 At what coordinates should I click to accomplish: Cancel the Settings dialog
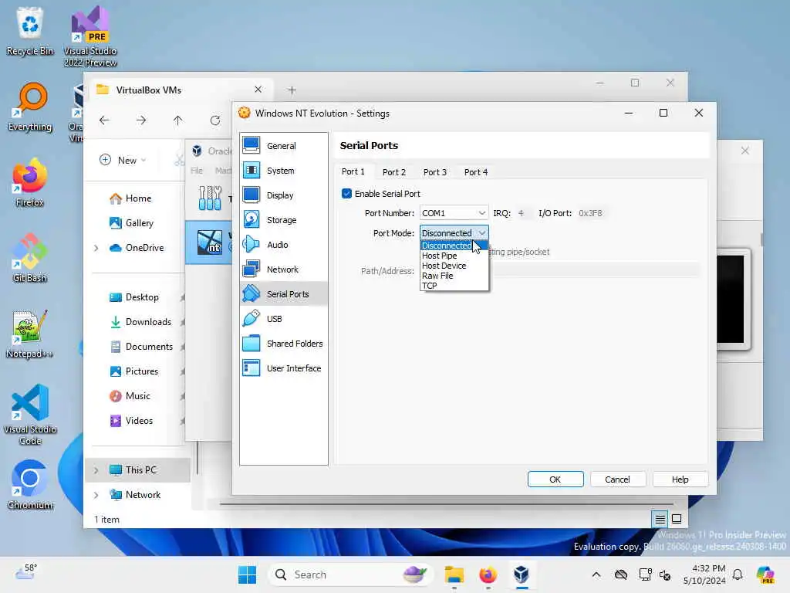[618, 479]
